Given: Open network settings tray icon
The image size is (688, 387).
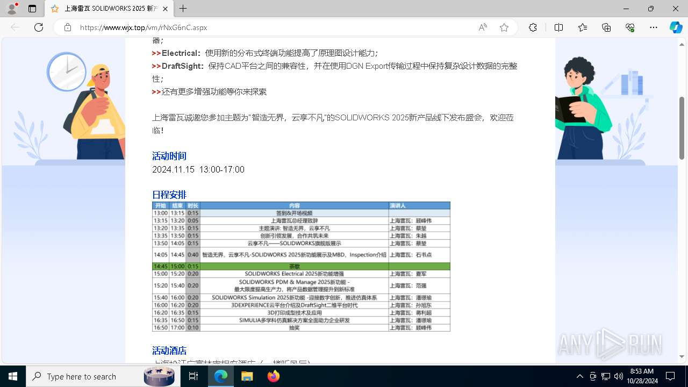Looking at the screenshot, I should (606, 376).
